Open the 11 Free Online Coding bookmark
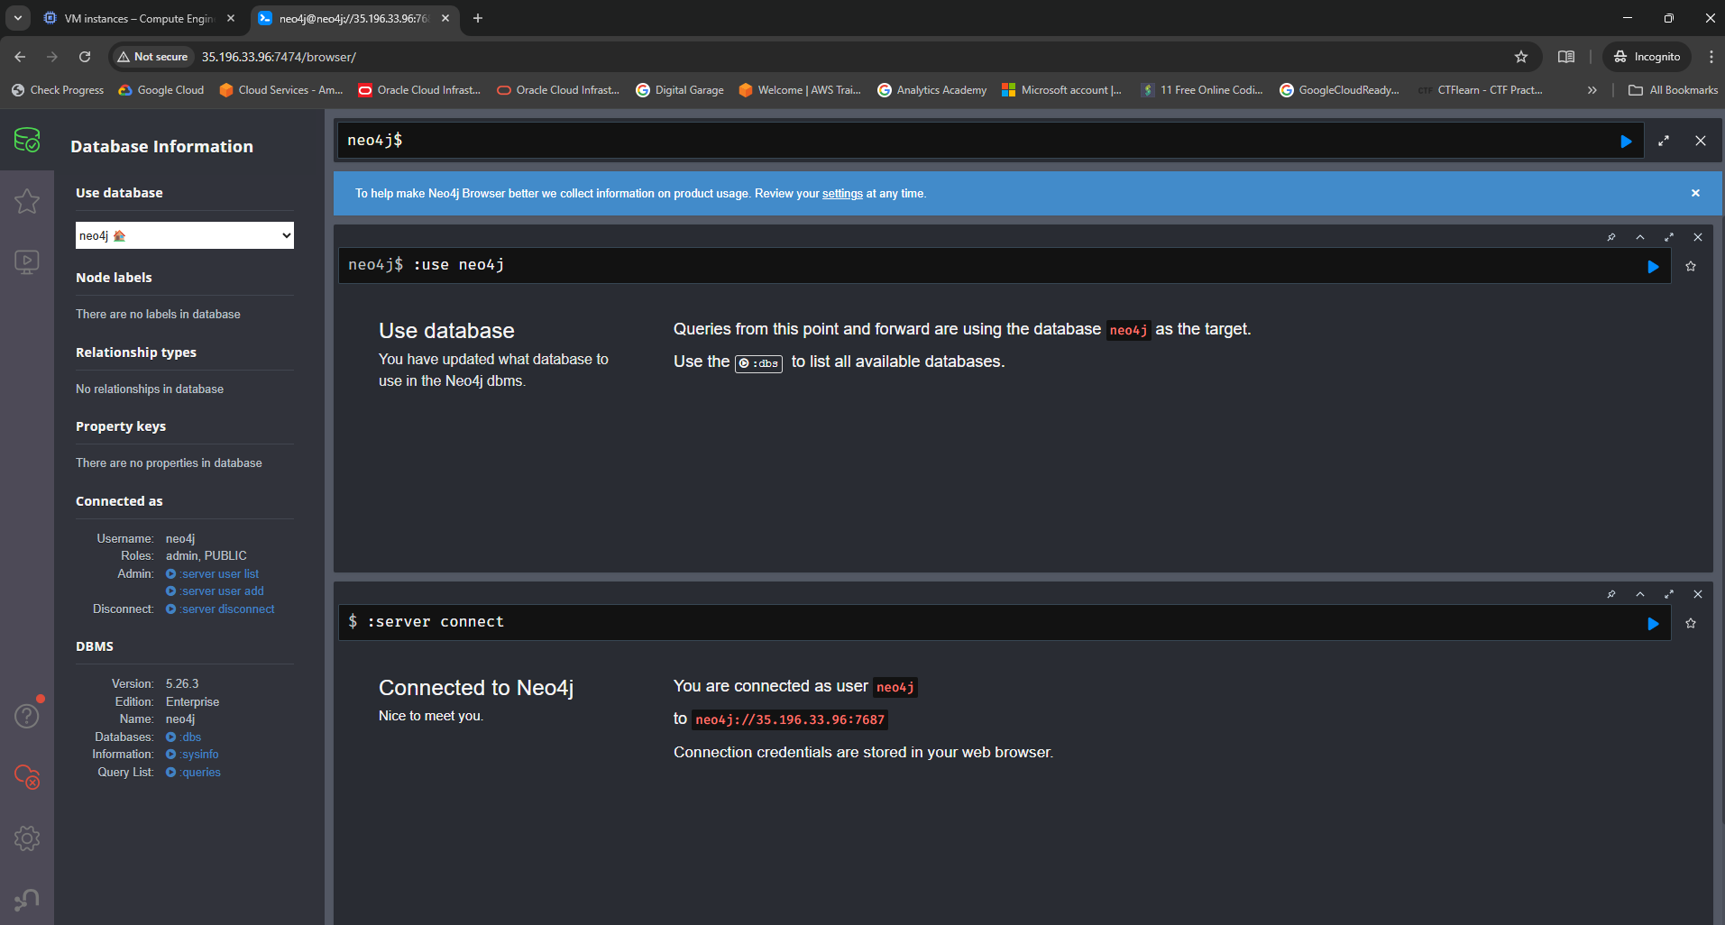This screenshot has height=925, width=1725. [x=1202, y=90]
